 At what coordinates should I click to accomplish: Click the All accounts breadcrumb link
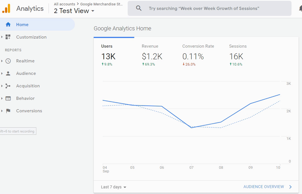tap(64, 4)
